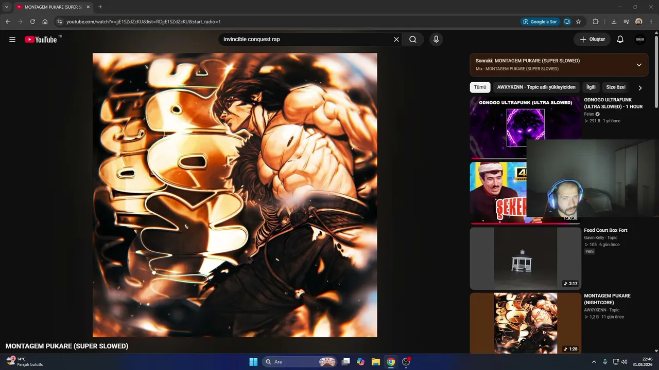Open the YouTube hamburger guide menu
The height and width of the screenshot is (370, 659).
click(x=12, y=40)
